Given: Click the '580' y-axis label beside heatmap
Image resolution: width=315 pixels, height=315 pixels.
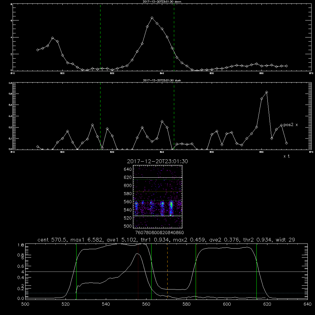Looking at the screenshot, I should click(128, 194).
